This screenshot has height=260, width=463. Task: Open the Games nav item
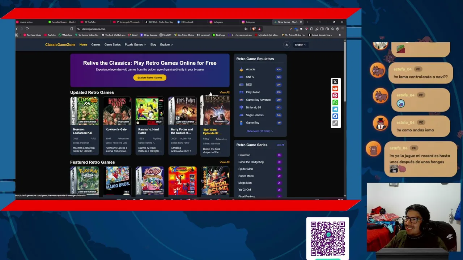point(96,45)
